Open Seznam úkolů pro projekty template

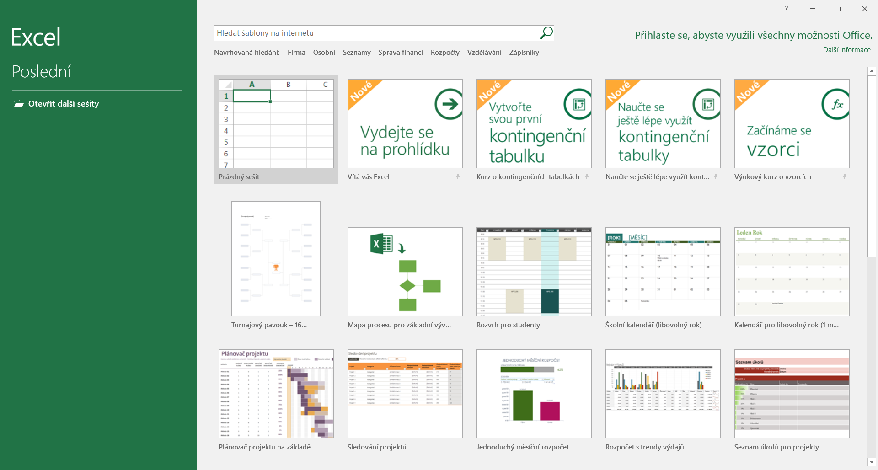coord(792,394)
